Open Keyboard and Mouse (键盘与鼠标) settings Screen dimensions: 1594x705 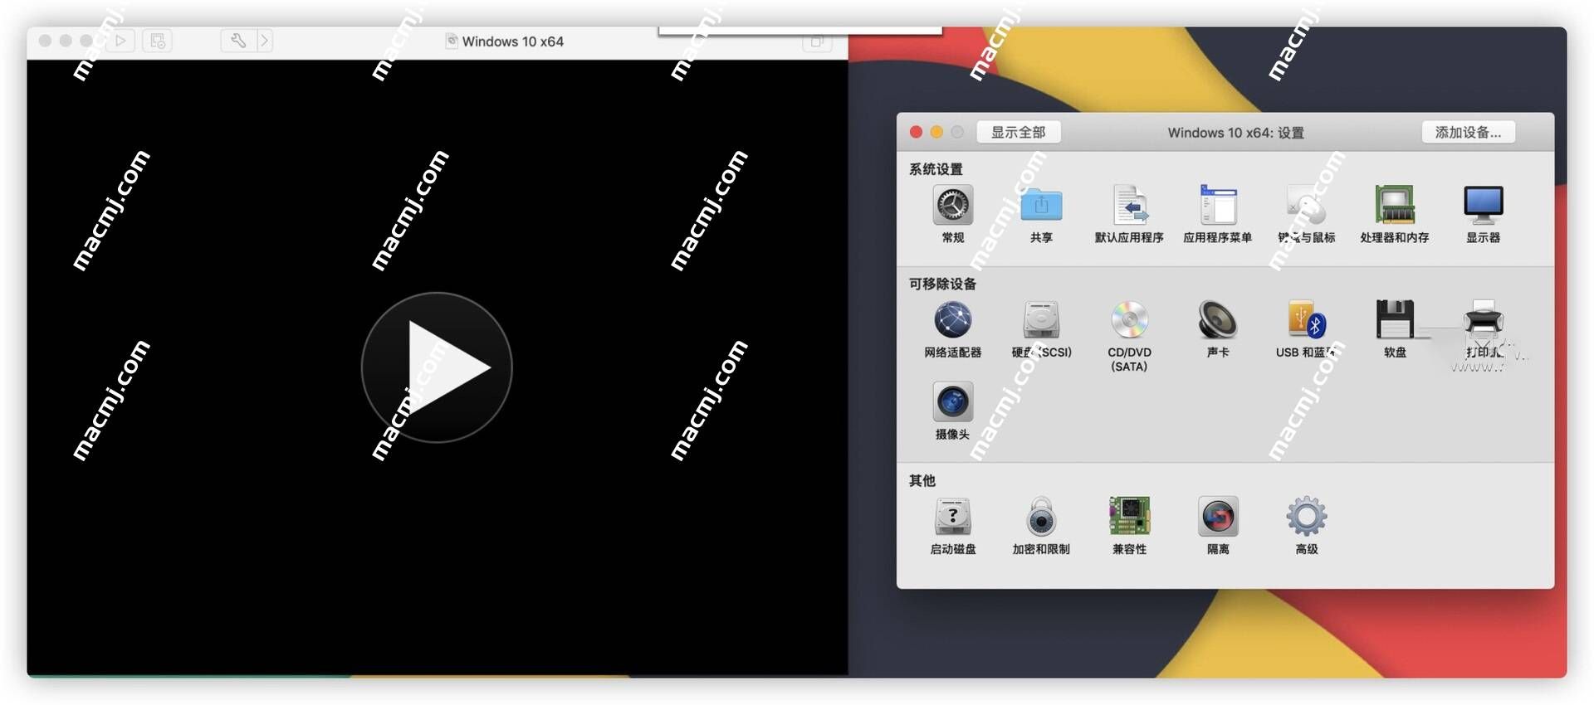1306,206
